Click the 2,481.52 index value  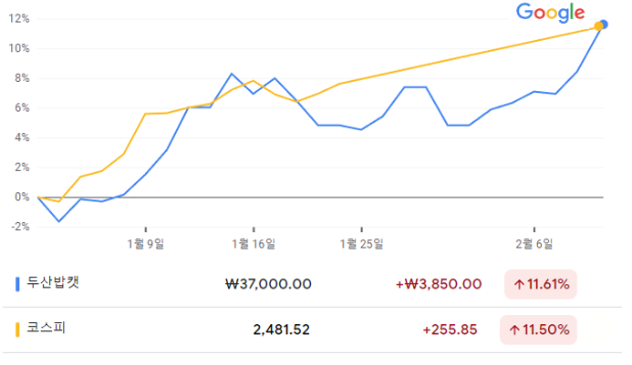tap(281, 330)
